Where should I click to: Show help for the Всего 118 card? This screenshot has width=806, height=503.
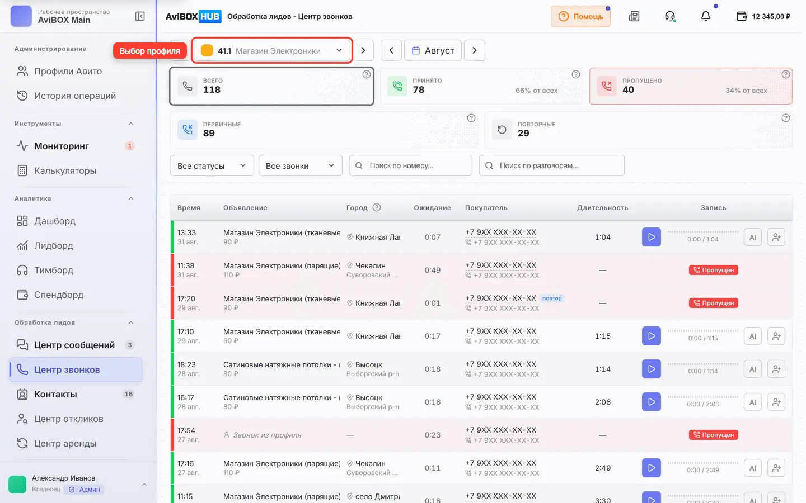[367, 74]
